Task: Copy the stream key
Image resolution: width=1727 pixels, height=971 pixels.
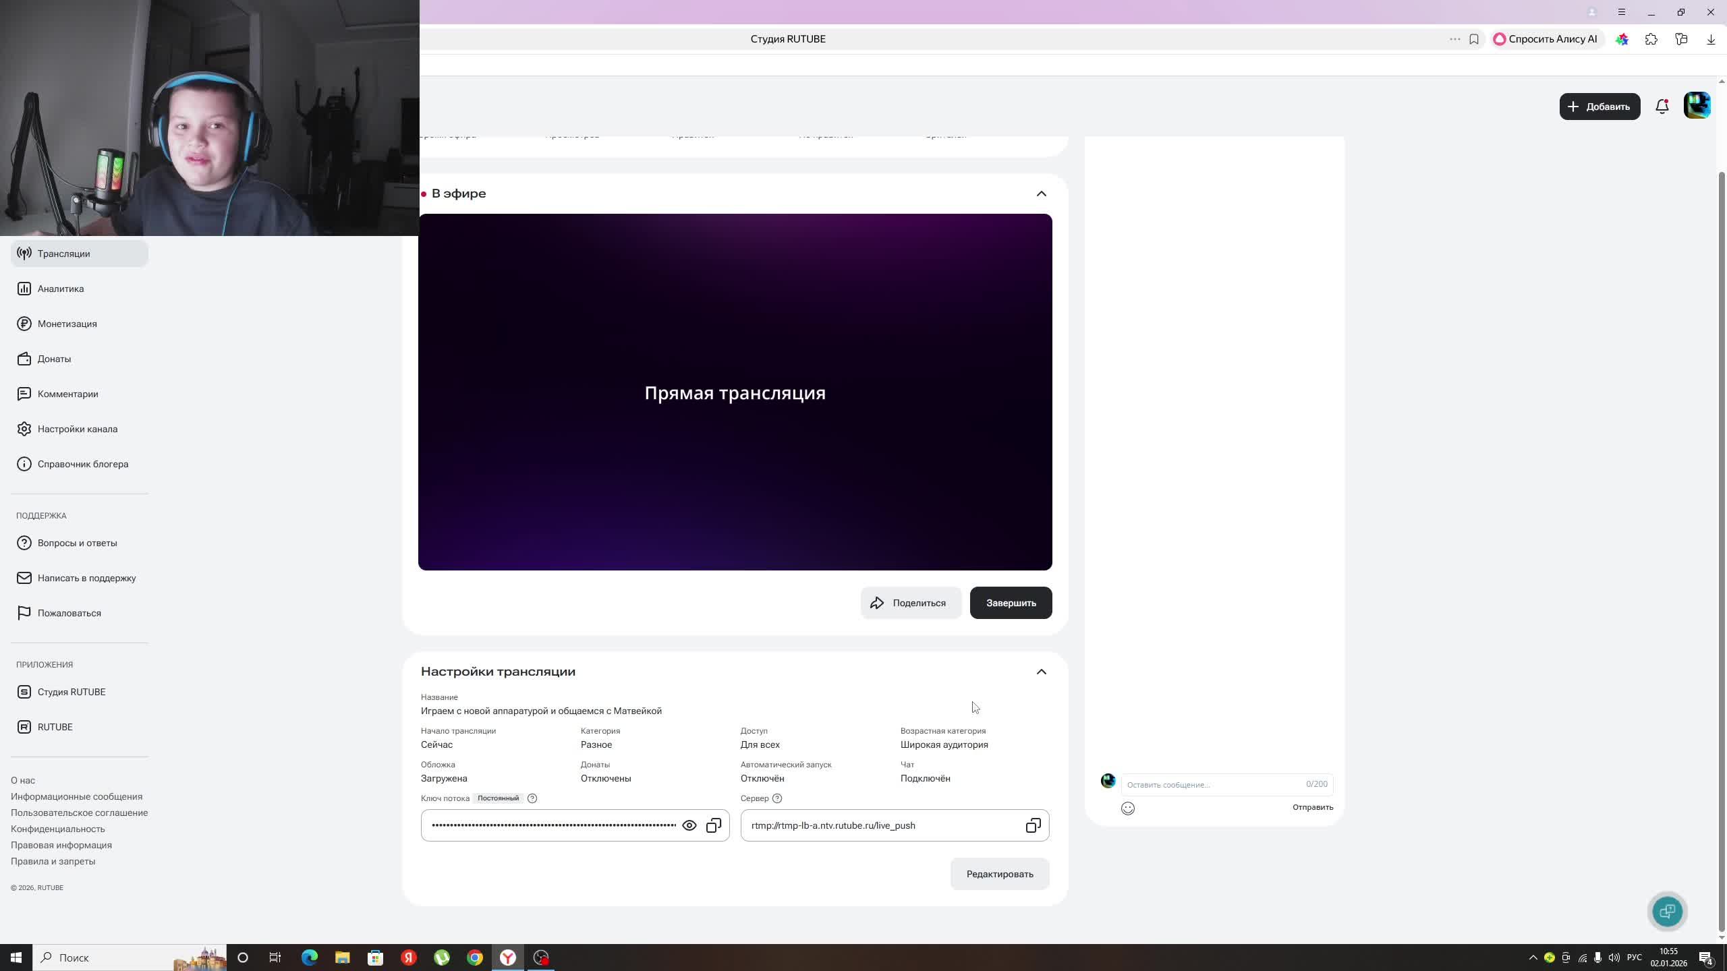Action: coord(714,825)
